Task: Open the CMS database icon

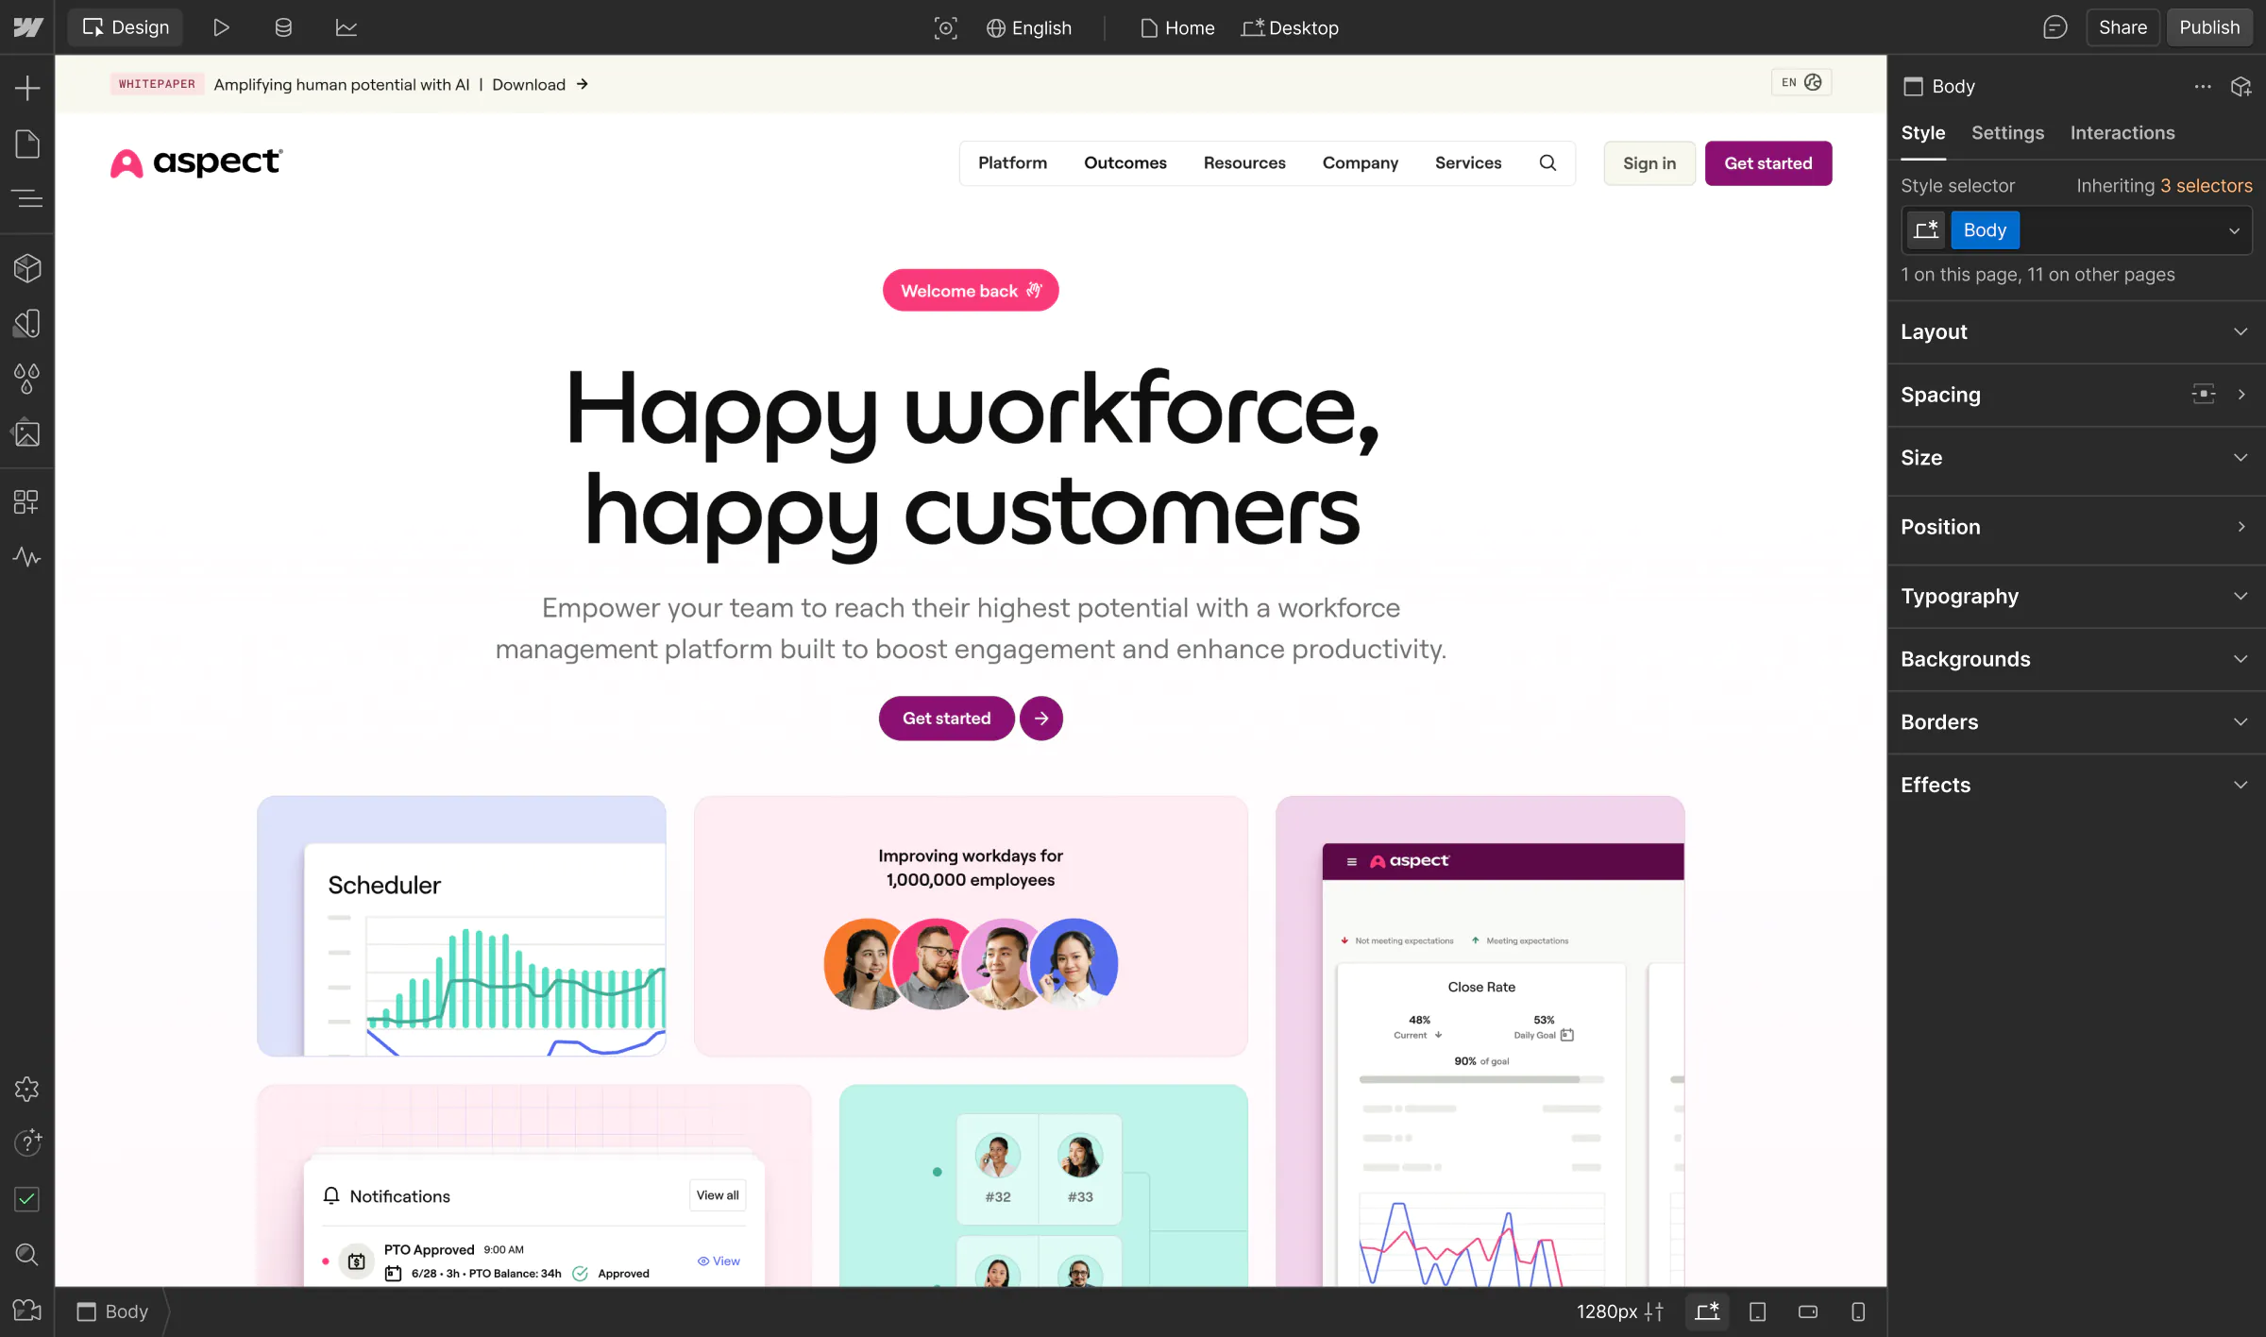Action: [x=283, y=27]
